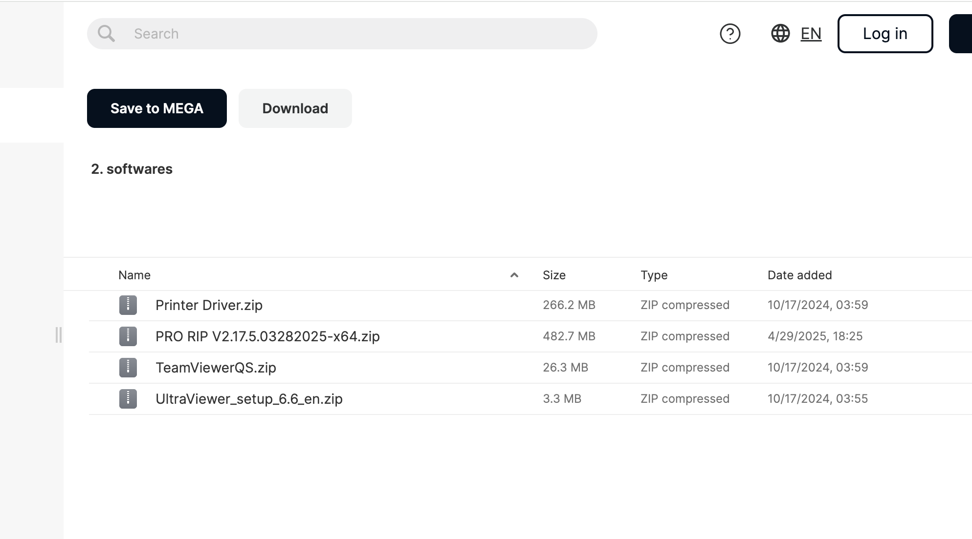
Task: Select PRO RIP V2.17.5.03282025-x64.zip filename
Action: point(267,336)
